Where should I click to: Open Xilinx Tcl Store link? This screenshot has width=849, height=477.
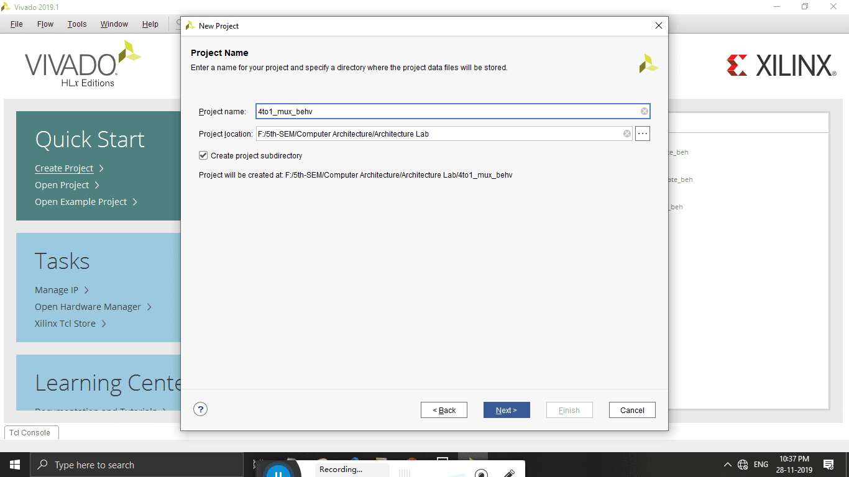point(65,324)
